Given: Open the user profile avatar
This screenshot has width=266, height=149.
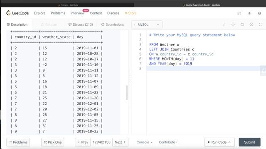Looking at the screenshot, I should coord(259,13).
